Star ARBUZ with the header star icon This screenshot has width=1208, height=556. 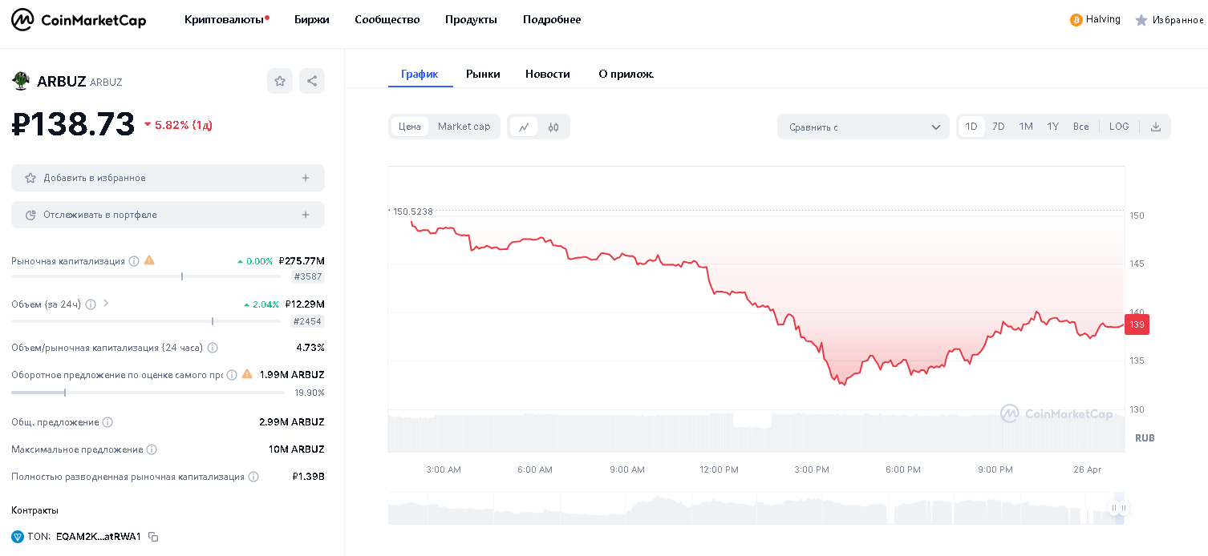[280, 81]
